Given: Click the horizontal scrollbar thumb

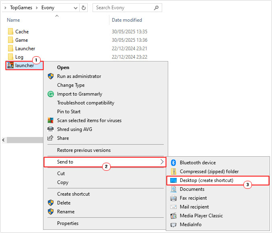Looking at the screenshot, I should (x=25, y=140).
